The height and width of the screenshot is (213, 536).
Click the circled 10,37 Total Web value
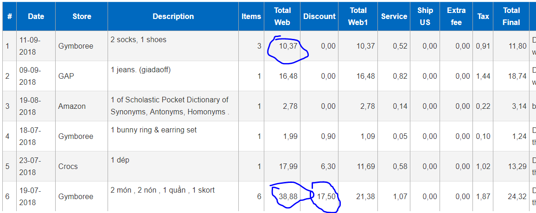tap(288, 46)
